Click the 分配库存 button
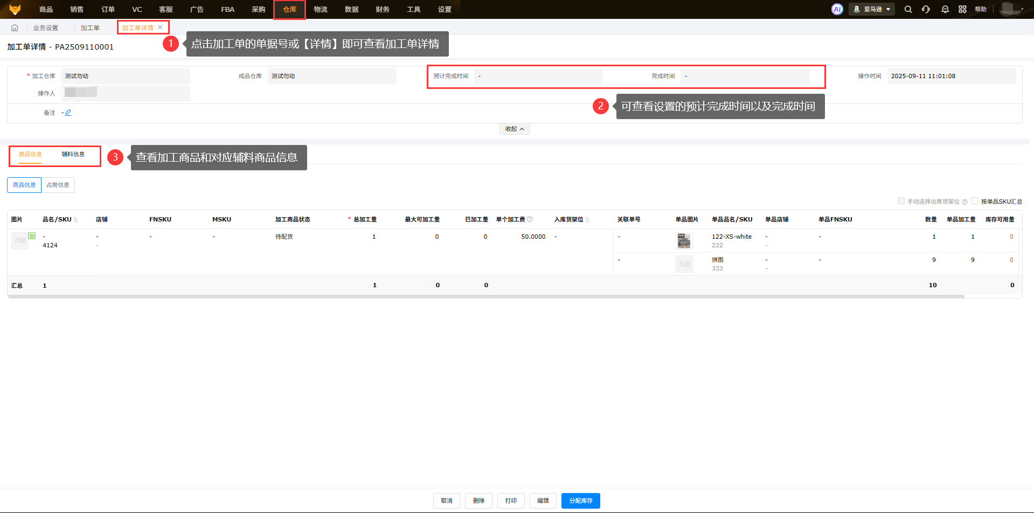Image resolution: width=1034 pixels, height=513 pixels. point(580,501)
